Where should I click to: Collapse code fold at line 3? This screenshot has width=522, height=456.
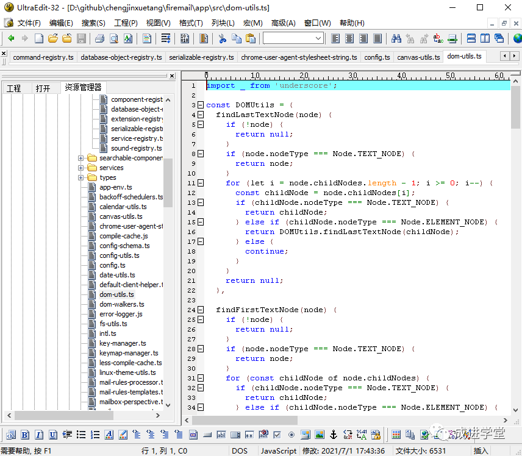pyautogui.click(x=201, y=105)
